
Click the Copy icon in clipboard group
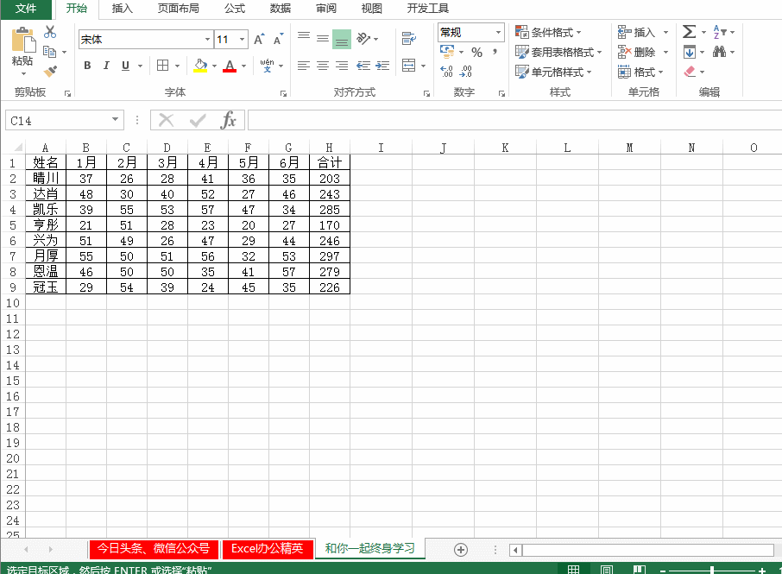coord(49,52)
